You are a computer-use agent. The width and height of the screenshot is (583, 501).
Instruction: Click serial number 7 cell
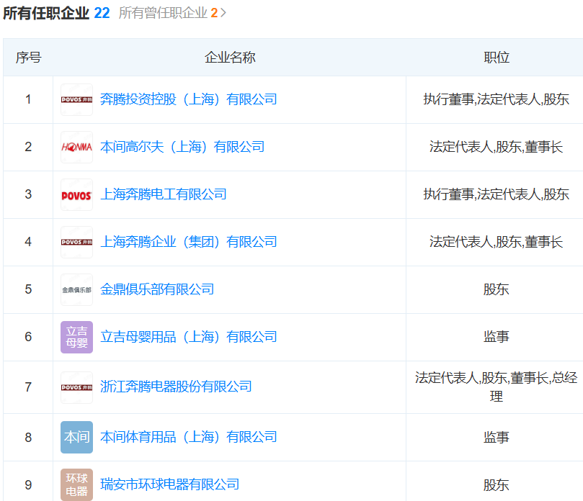point(28,387)
